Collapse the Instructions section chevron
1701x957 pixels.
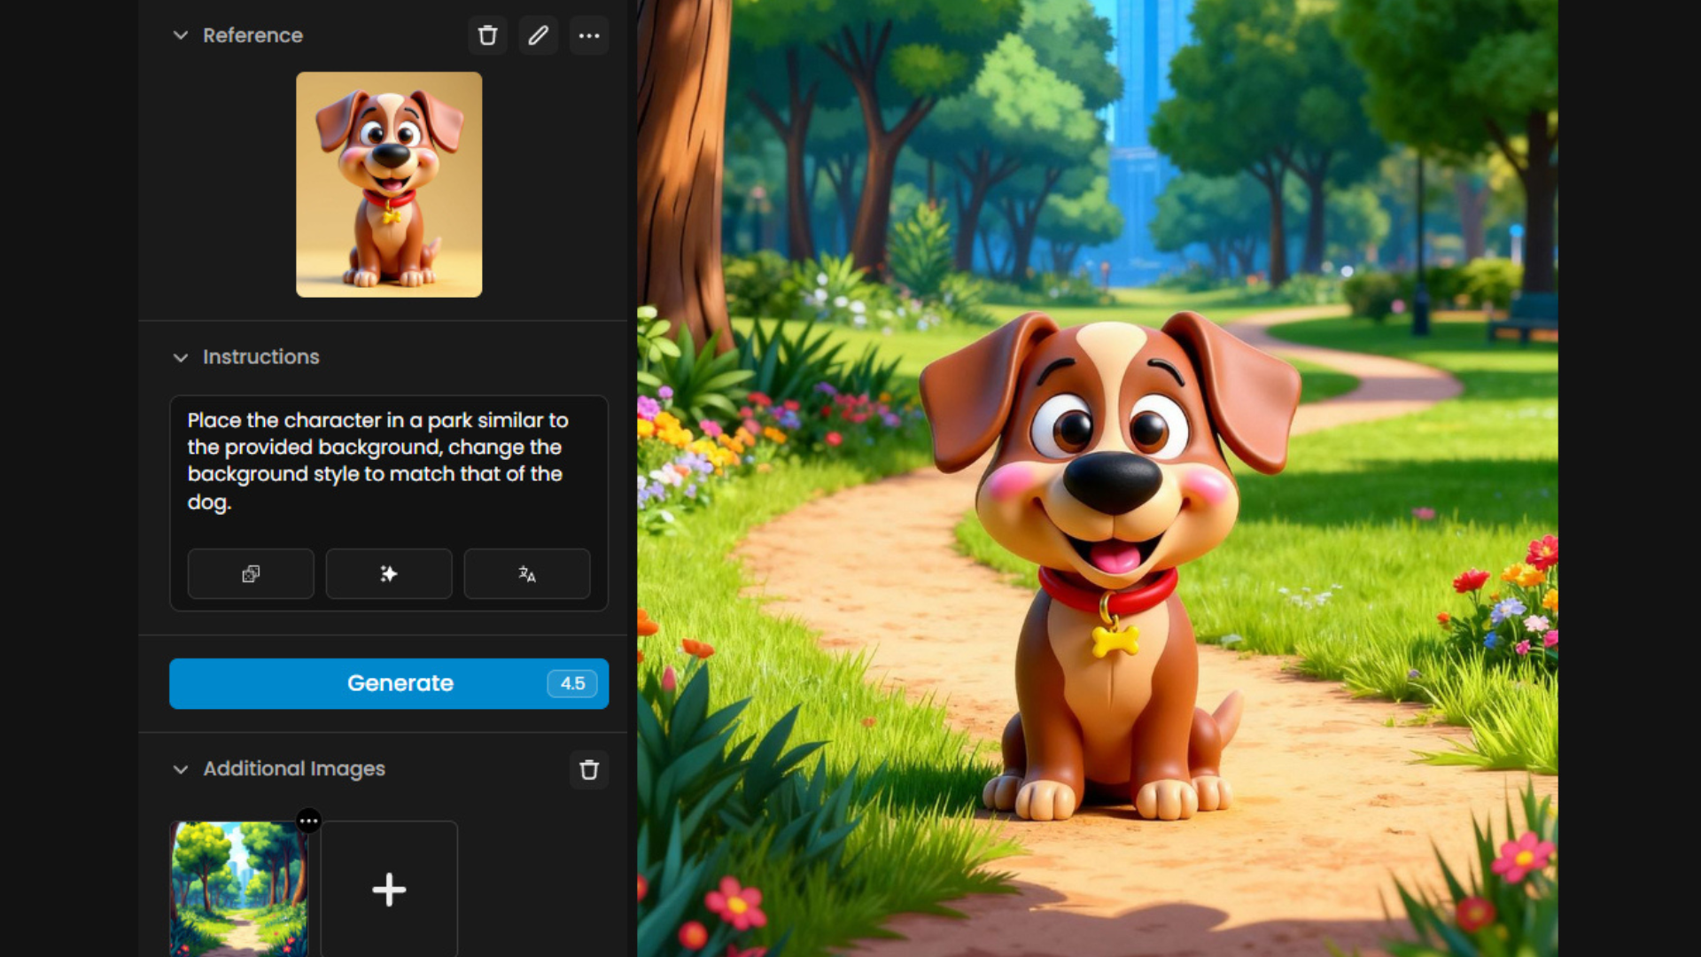pyautogui.click(x=181, y=357)
